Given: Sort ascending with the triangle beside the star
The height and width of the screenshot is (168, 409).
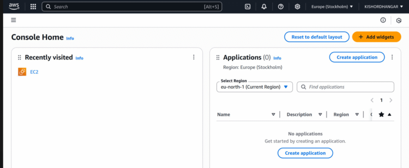Looking at the screenshot, I should (x=389, y=114).
